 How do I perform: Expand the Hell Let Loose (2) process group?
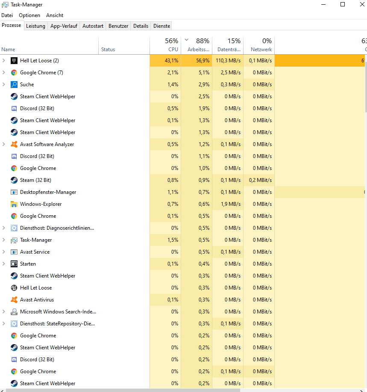tap(4, 61)
